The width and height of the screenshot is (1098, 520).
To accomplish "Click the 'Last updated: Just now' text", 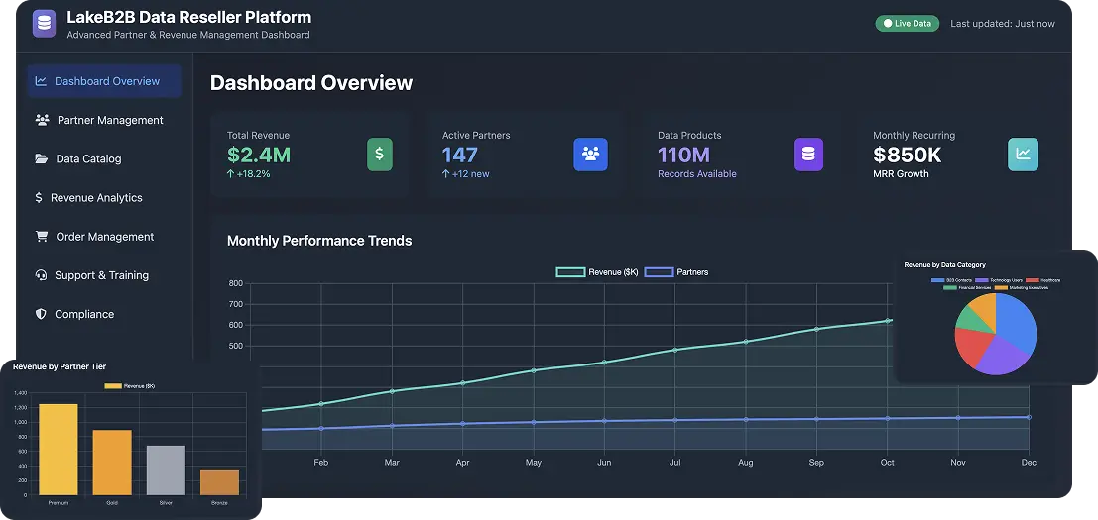I will pyautogui.click(x=1002, y=23).
